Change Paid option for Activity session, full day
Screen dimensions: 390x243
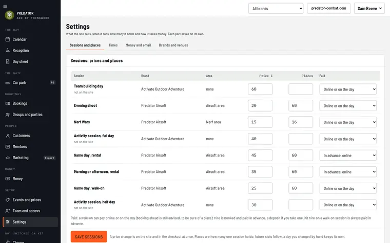tap(348, 139)
